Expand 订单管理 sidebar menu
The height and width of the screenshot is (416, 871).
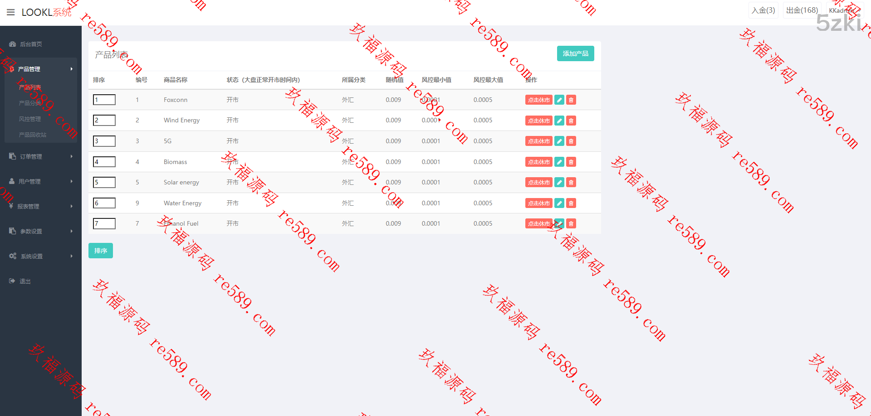(x=41, y=156)
